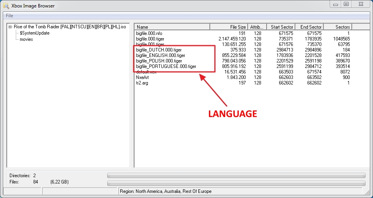
Task: Minimize the Xbox Image Browser window
Action: point(336,4)
